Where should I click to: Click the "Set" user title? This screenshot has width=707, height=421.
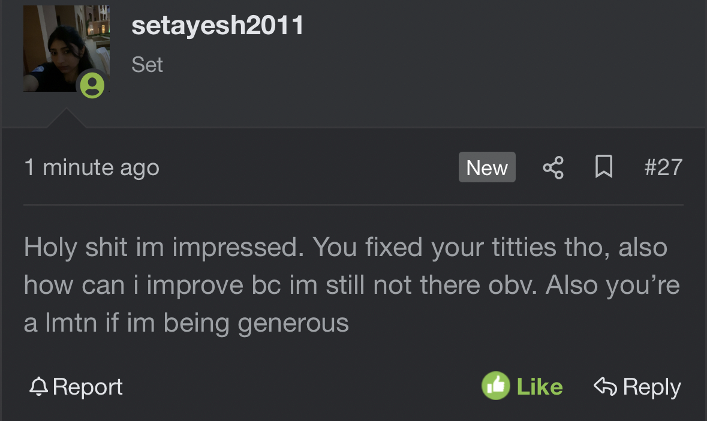[148, 64]
